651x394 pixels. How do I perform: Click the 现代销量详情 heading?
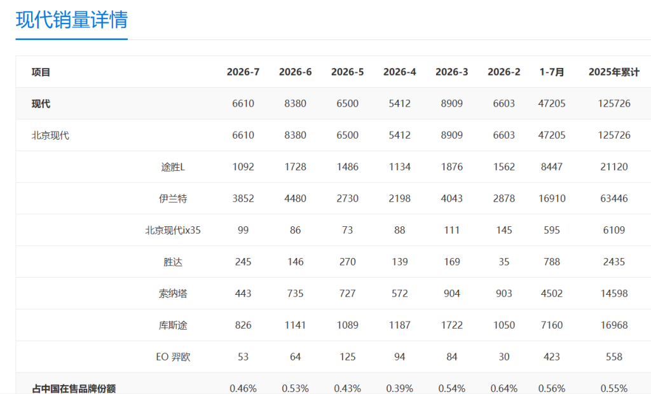click(x=71, y=20)
